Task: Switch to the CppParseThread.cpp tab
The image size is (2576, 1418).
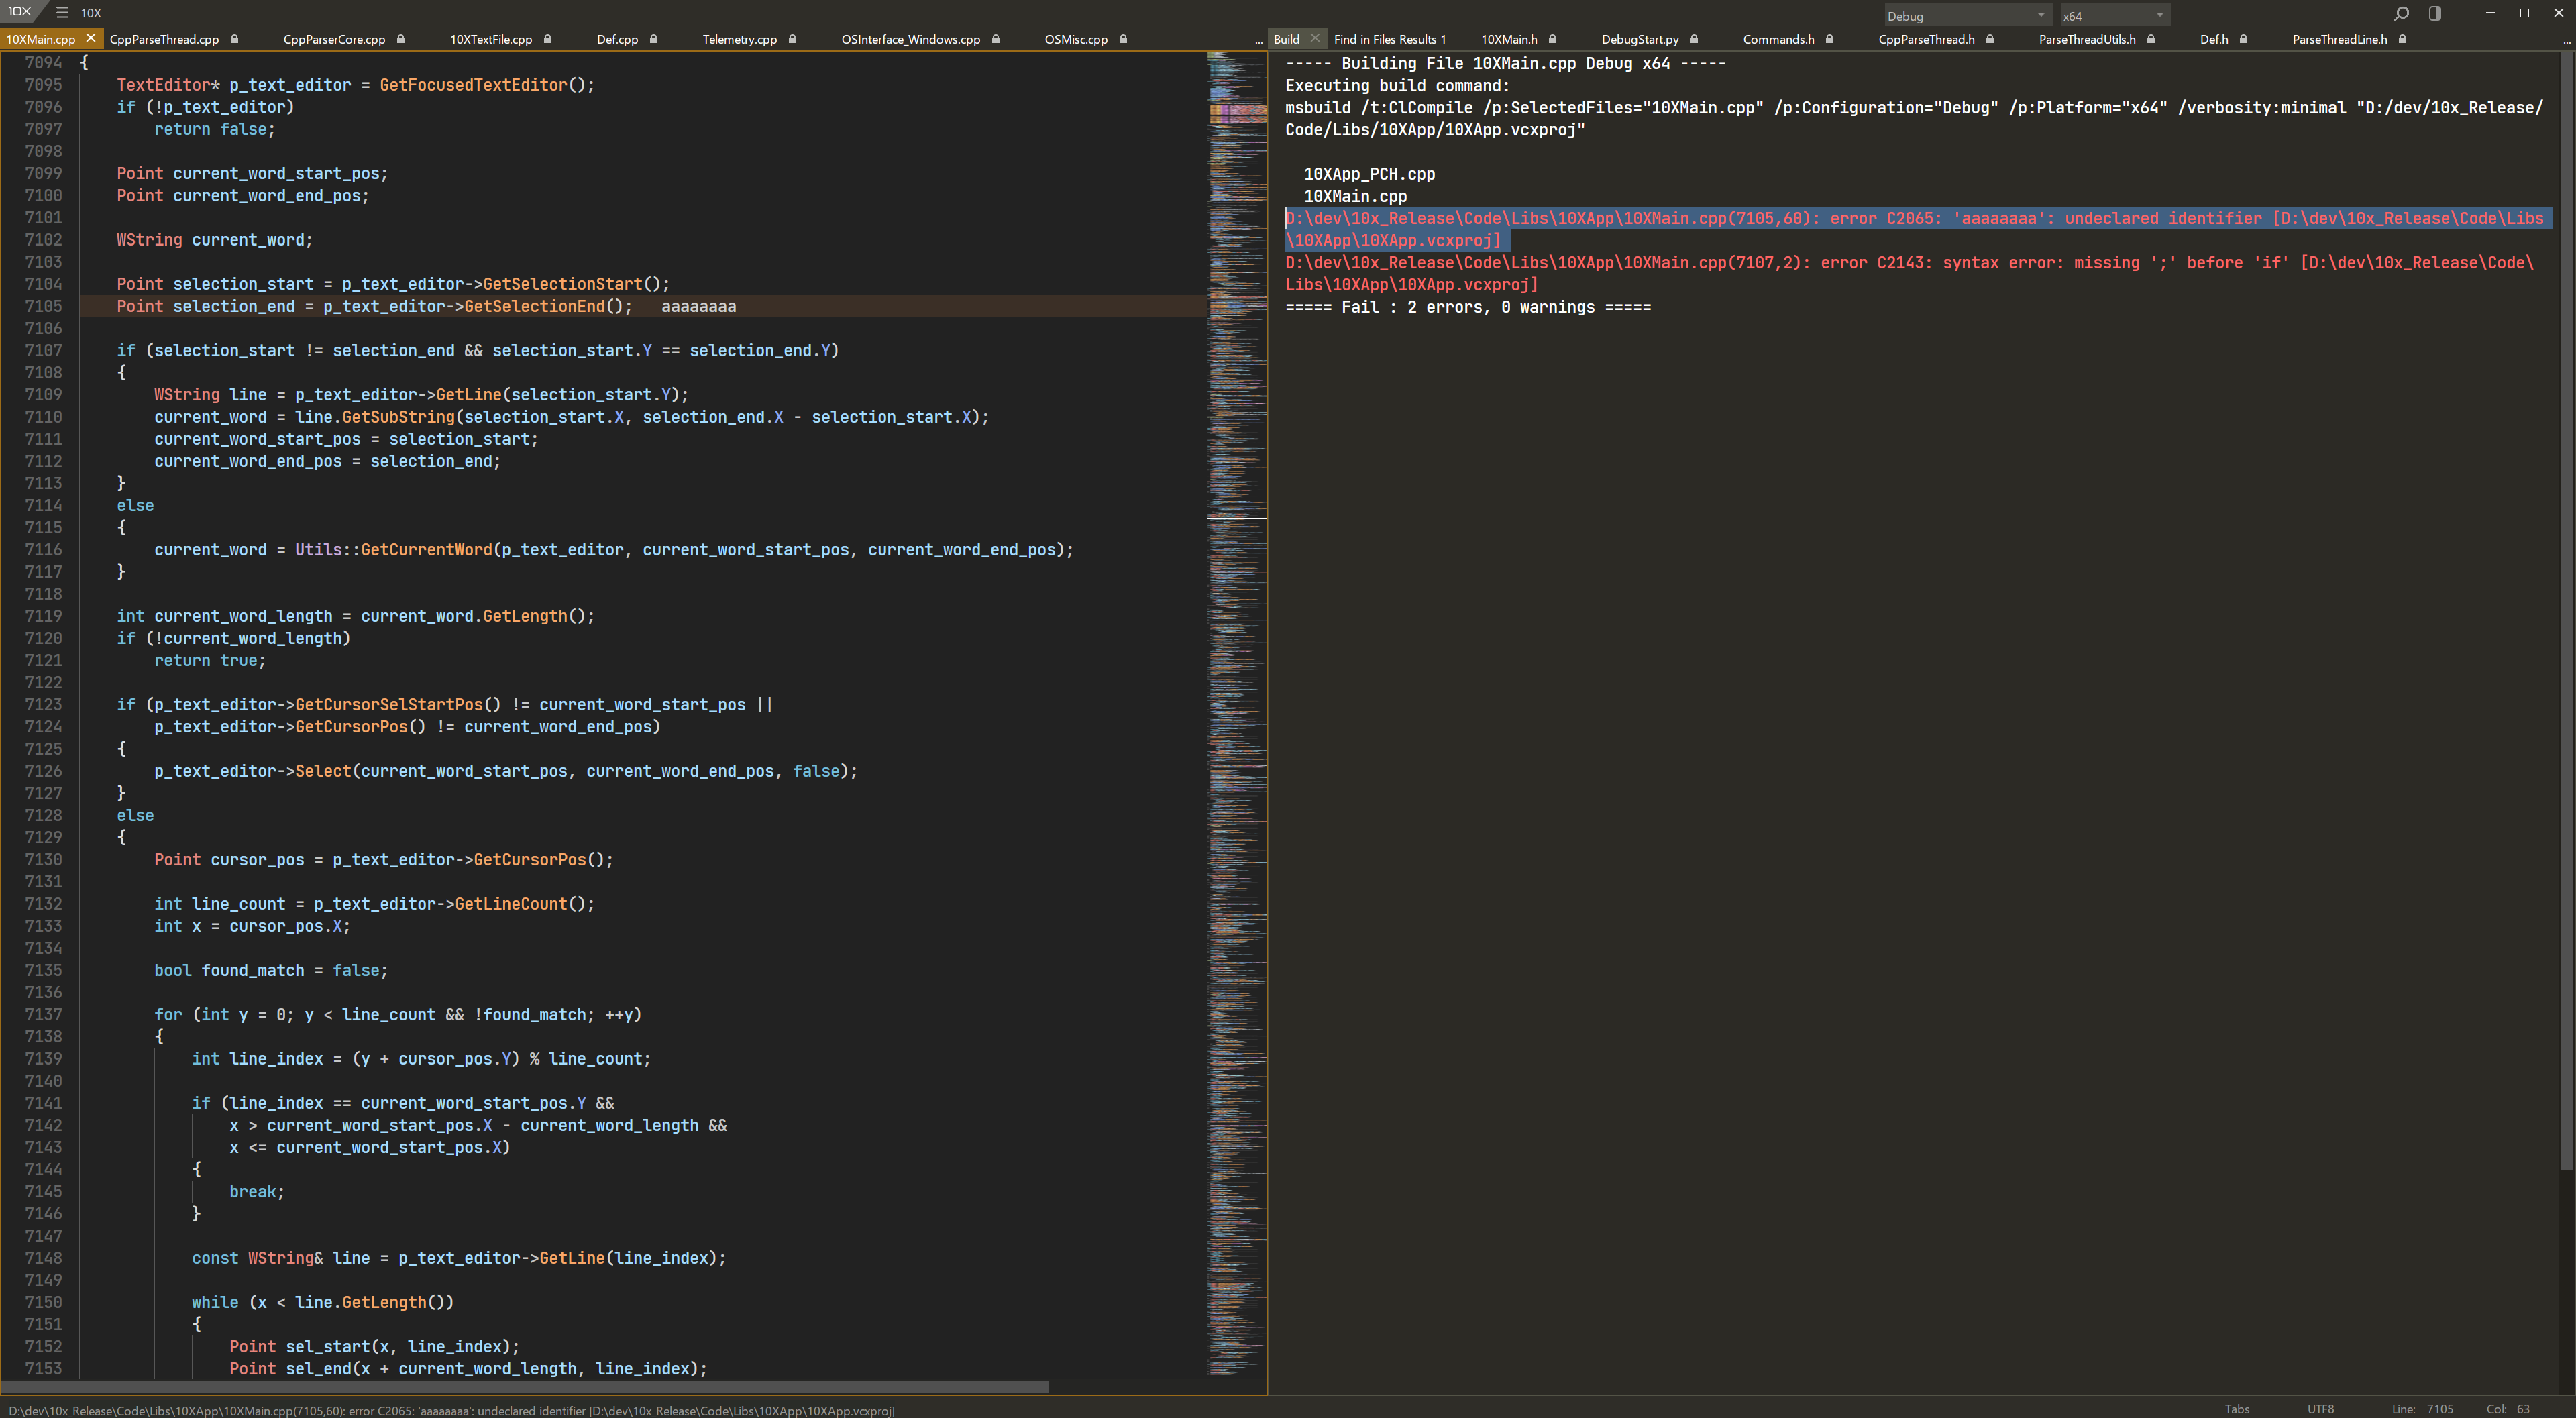Action: [x=164, y=39]
